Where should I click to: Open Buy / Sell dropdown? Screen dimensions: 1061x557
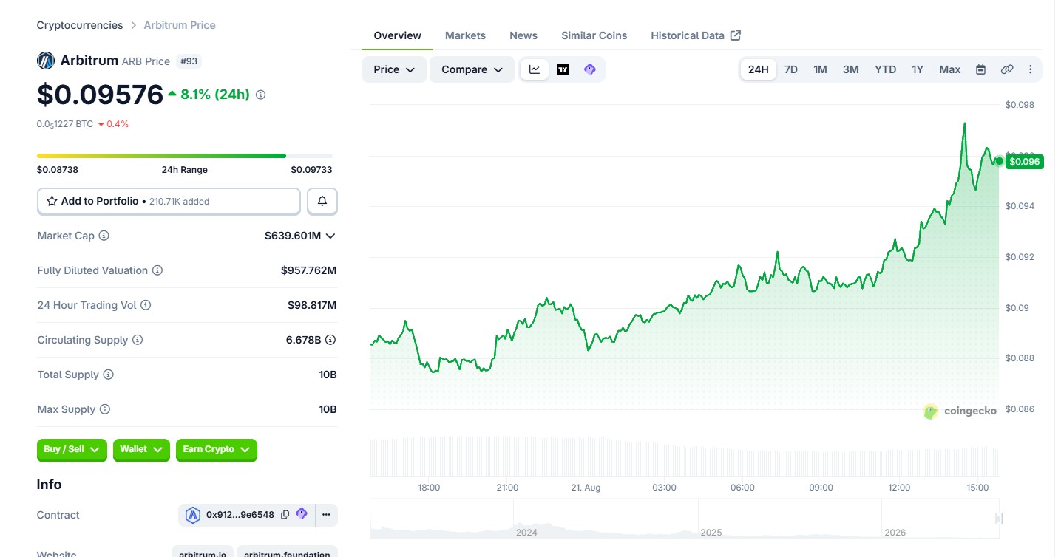click(x=72, y=450)
